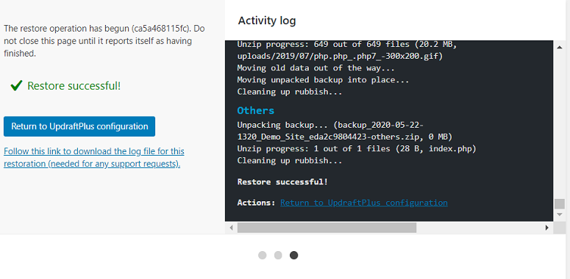
Task: Click the green Restore successful! message
Action: tap(74, 86)
